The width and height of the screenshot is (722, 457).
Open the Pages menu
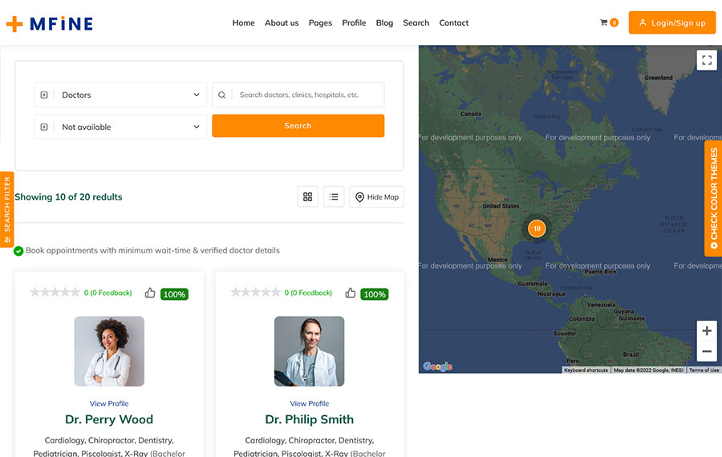click(320, 22)
